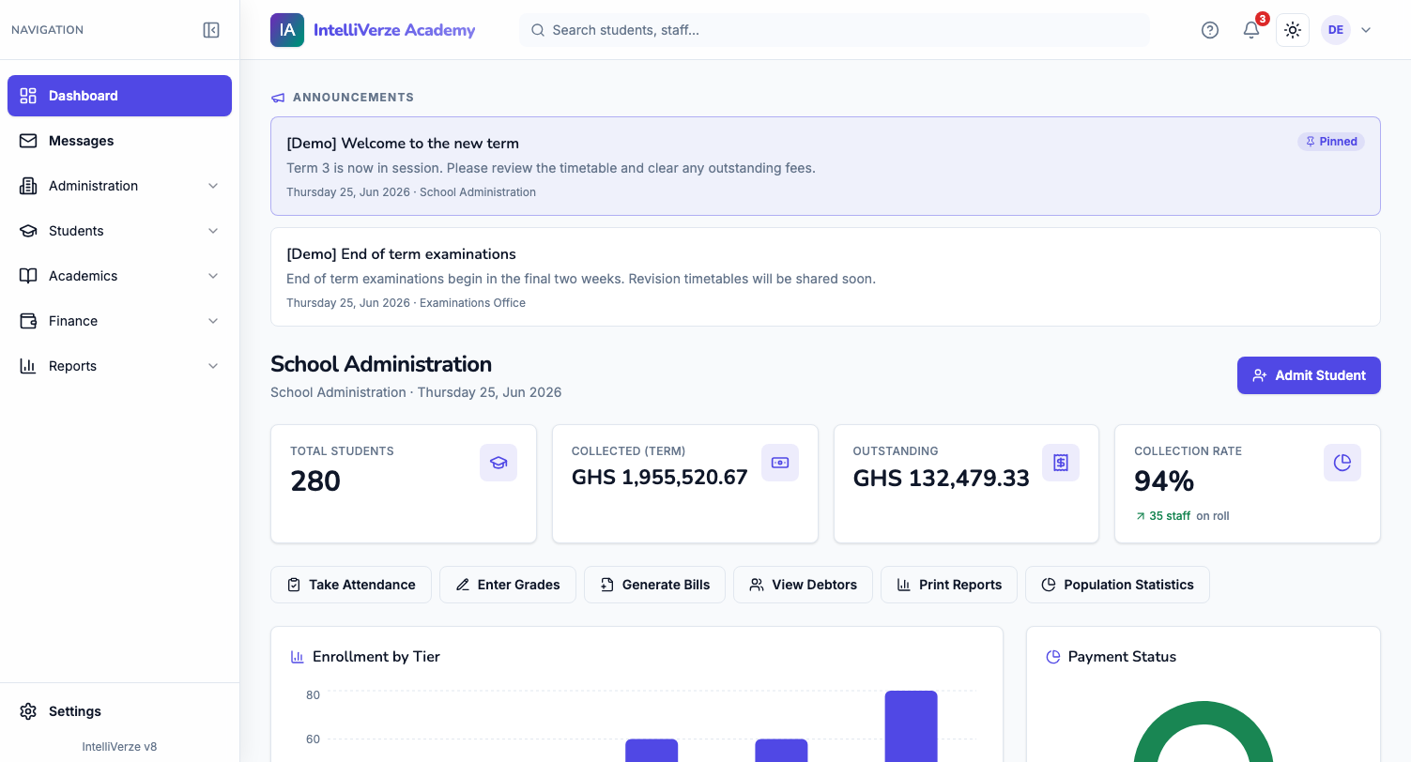
Task: Click the Reports bar chart icon
Action: click(x=28, y=366)
